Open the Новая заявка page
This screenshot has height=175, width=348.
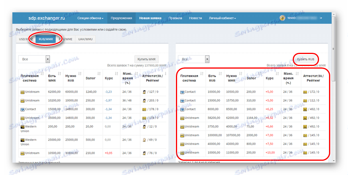(150, 18)
